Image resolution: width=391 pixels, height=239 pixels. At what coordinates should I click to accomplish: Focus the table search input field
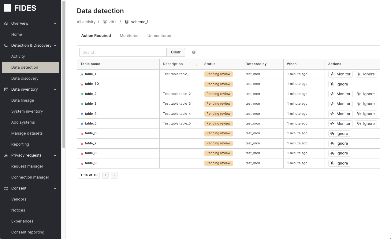(123, 52)
